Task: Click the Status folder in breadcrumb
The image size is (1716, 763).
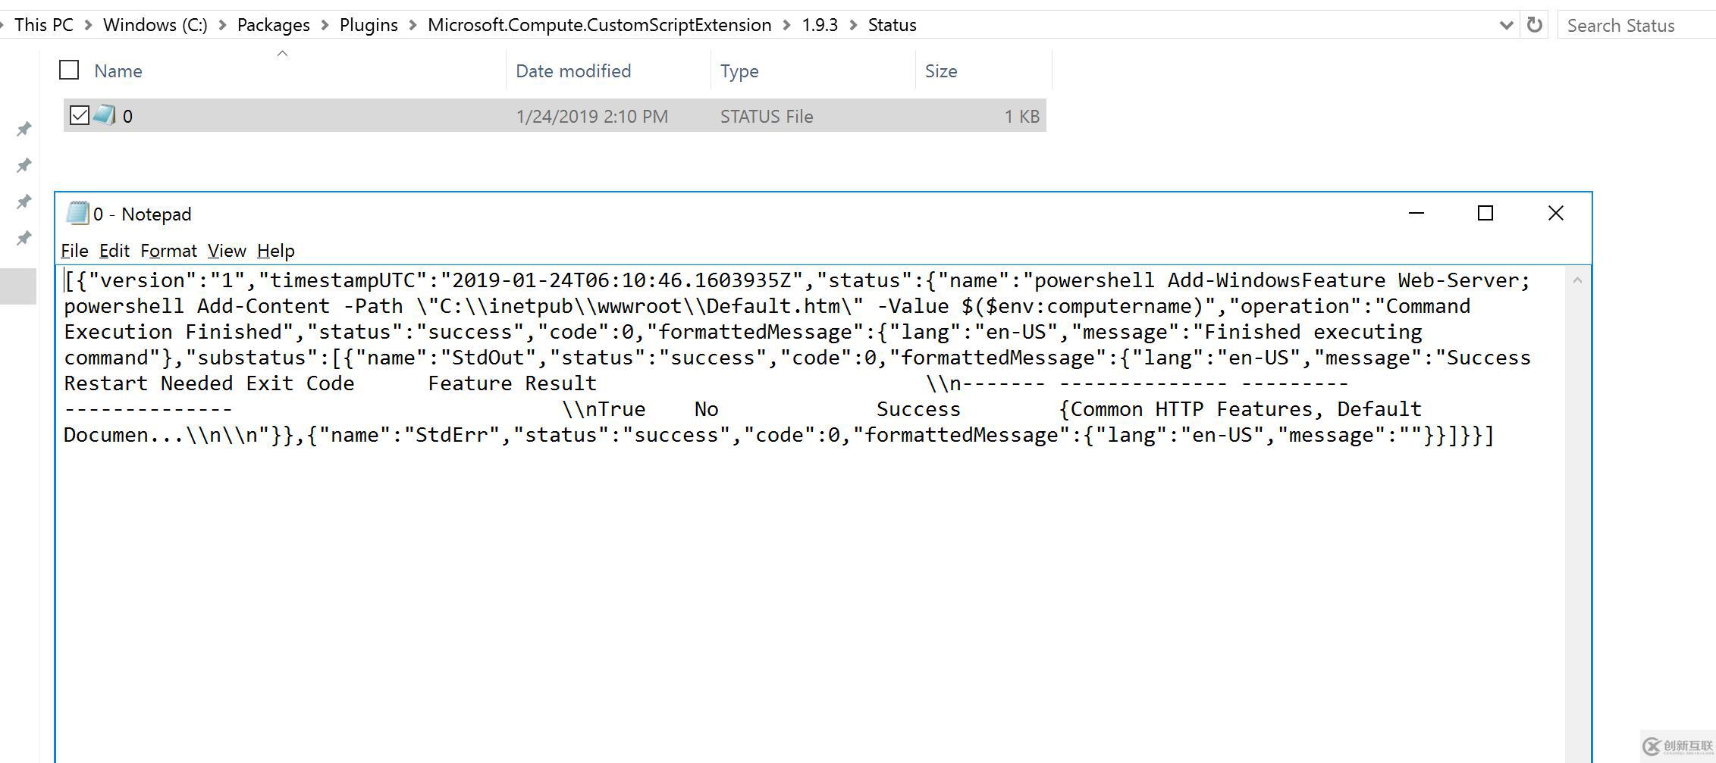Action: (x=893, y=25)
